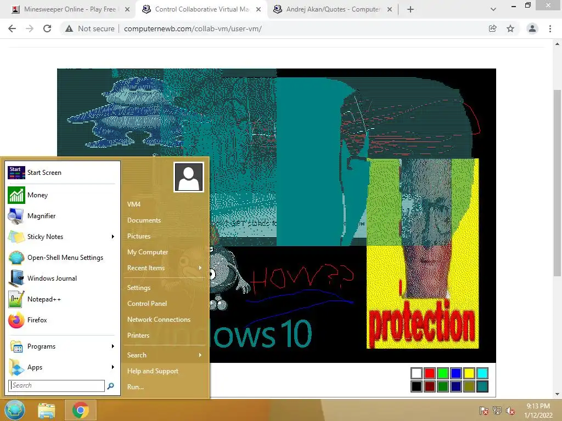Expand the Apps submenu arrow
Image resolution: width=562 pixels, height=421 pixels.
[x=113, y=367]
